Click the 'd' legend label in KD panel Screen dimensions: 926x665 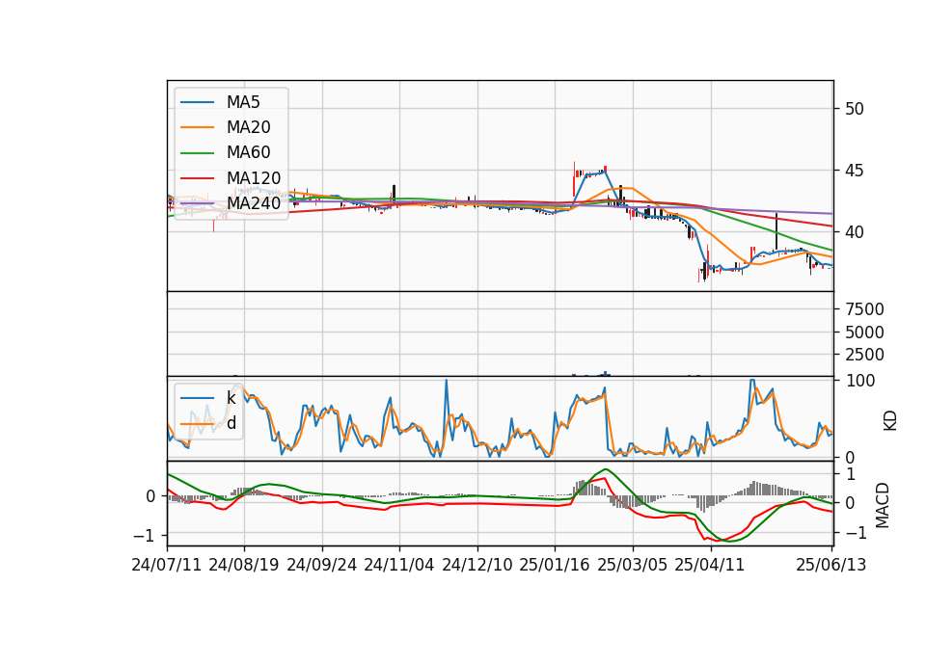pyautogui.click(x=231, y=423)
